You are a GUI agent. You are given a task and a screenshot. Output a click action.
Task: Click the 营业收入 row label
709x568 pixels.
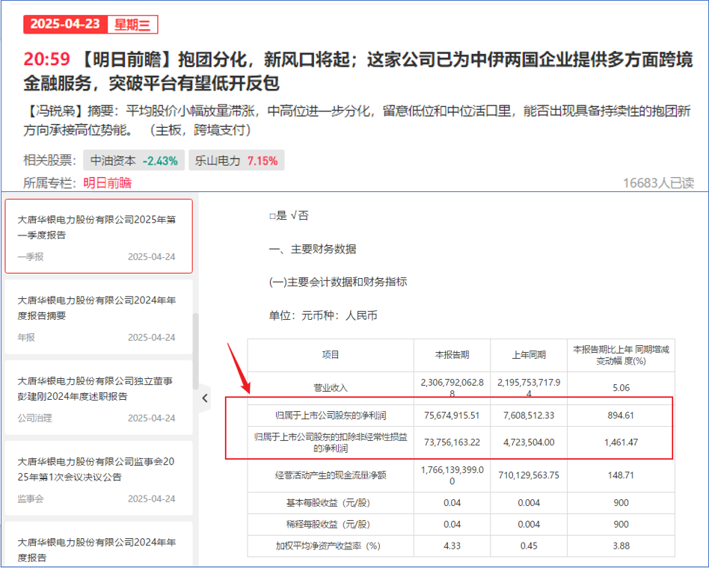pos(330,388)
